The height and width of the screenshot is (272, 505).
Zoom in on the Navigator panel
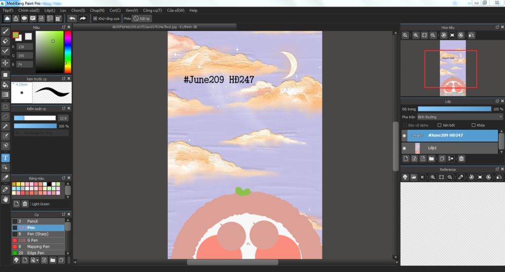(416, 35)
